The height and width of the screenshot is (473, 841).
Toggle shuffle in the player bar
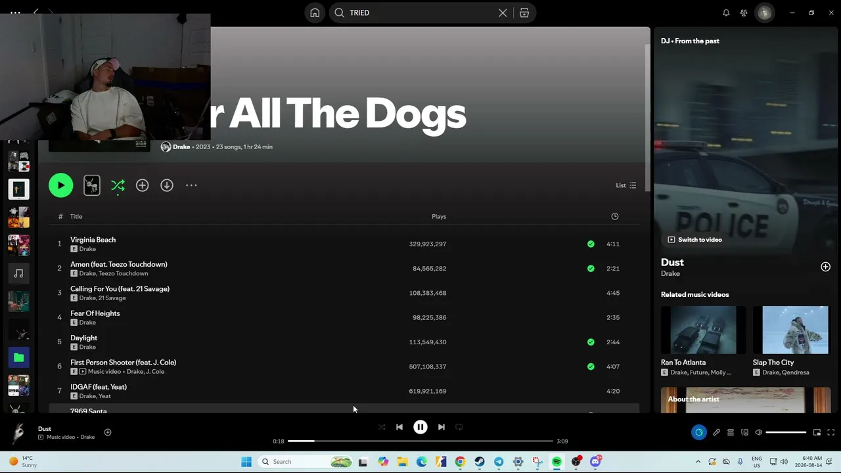382,427
